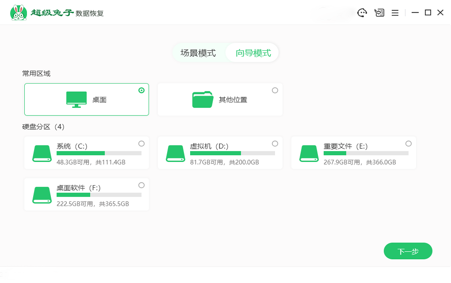Screen dimensions: 451x283
Task: Click the D: virtual machine drive icon
Action: click(176, 153)
